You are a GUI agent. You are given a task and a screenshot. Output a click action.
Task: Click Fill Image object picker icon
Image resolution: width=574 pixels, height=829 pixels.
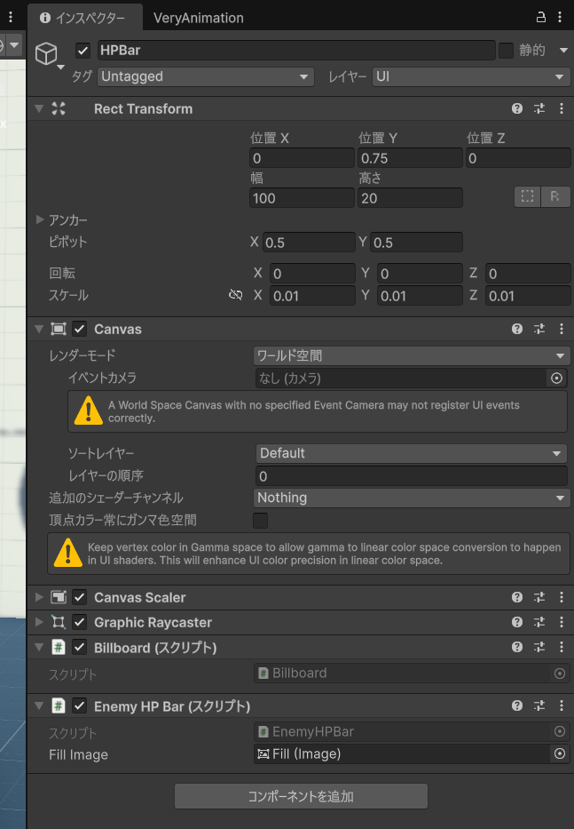coord(559,753)
